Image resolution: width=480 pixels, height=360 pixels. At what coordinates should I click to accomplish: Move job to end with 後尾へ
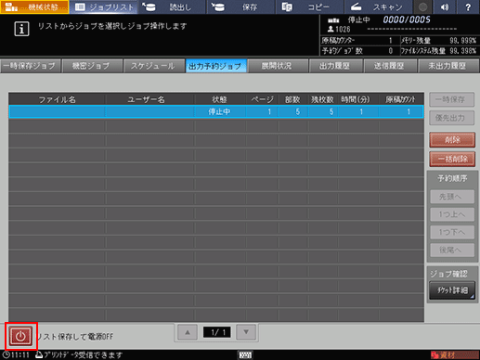point(452,251)
